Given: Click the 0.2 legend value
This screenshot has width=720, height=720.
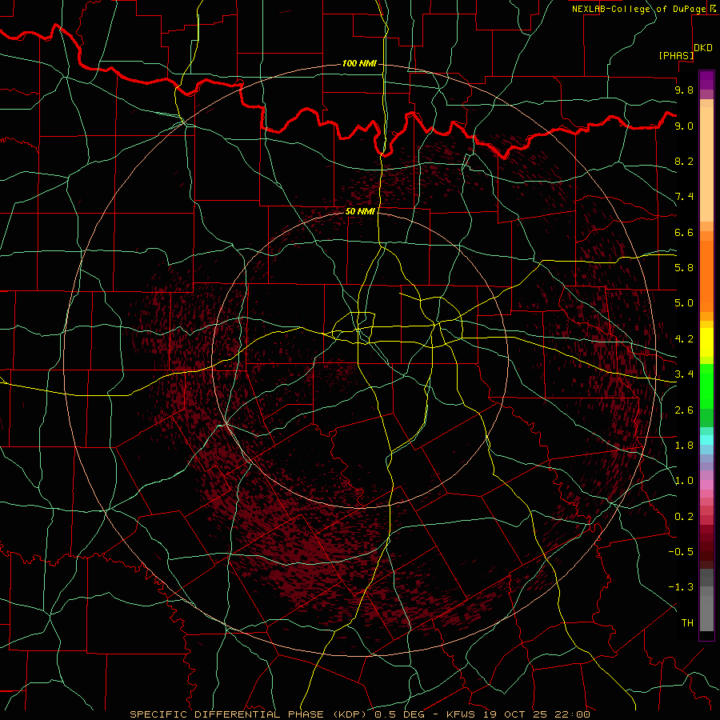Looking at the screenshot, I should [684, 517].
